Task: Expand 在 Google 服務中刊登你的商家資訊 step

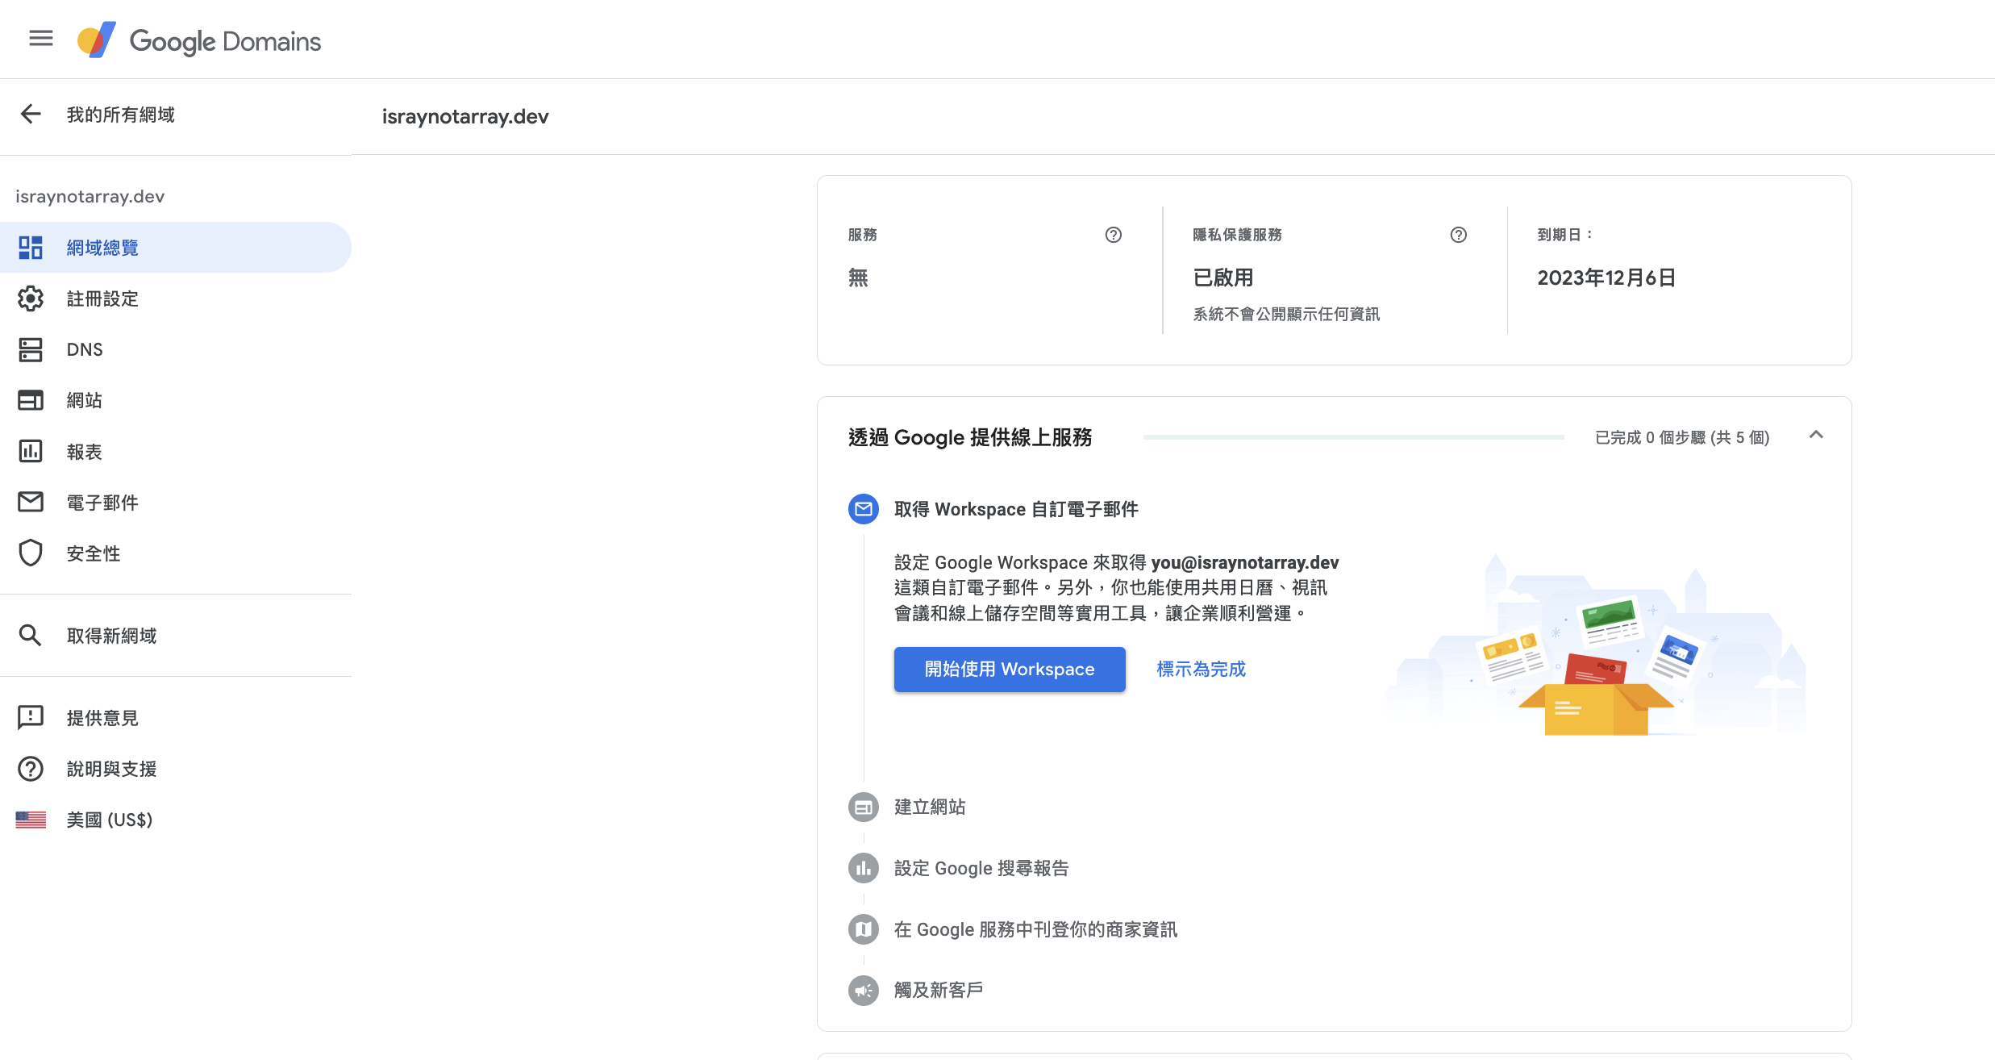Action: [x=1035, y=929]
